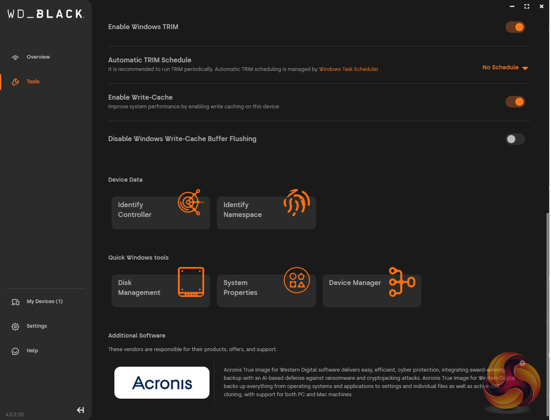Click the Acronis True Image description text
The width and height of the screenshot is (551, 420).
click(369, 382)
